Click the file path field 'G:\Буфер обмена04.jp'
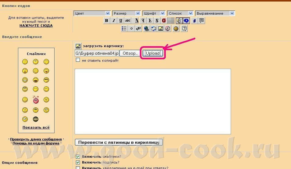Viewport: 291px width, 169px height. pyautogui.click(x=97, y=53)
